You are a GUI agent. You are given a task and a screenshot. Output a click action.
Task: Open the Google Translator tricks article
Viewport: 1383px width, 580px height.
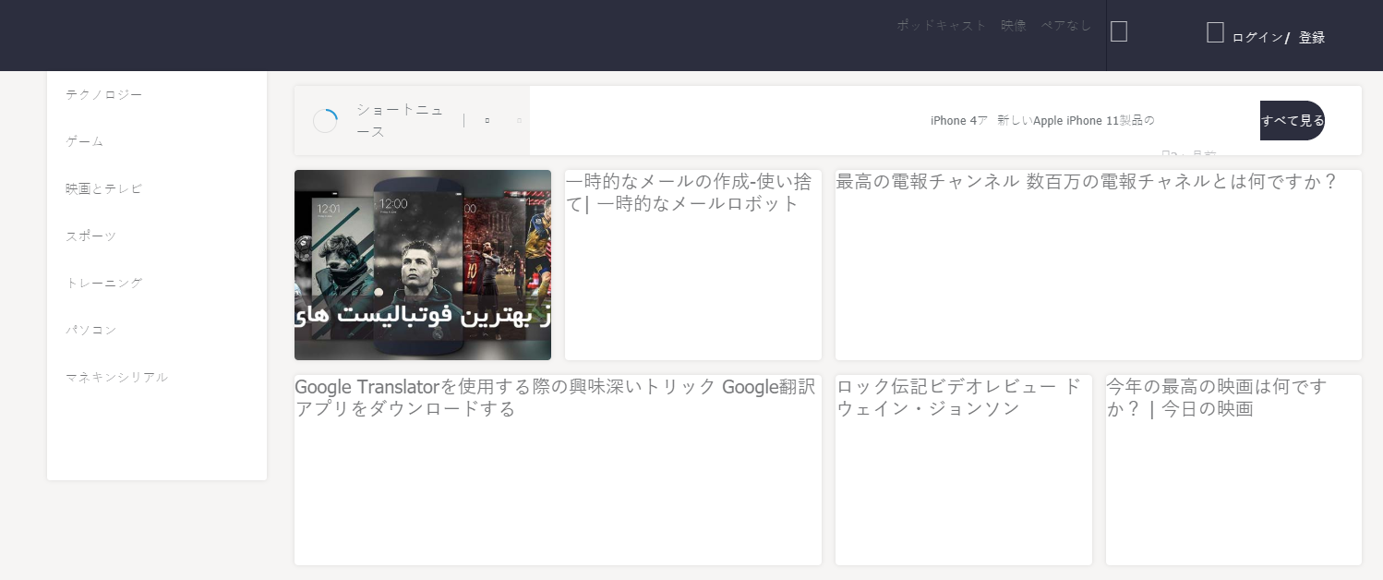(x=558, y=470)
